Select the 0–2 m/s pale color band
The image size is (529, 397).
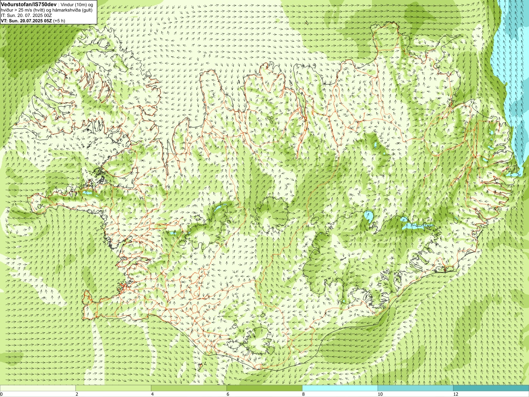click(x=38, y=388)
